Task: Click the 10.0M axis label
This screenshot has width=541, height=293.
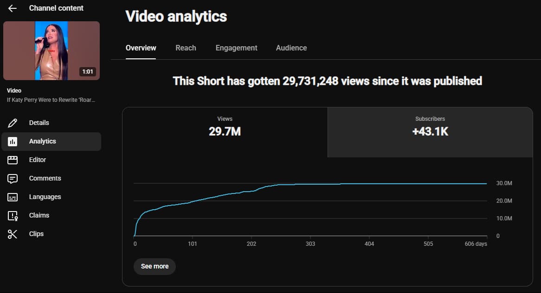Action: point(504,218)
